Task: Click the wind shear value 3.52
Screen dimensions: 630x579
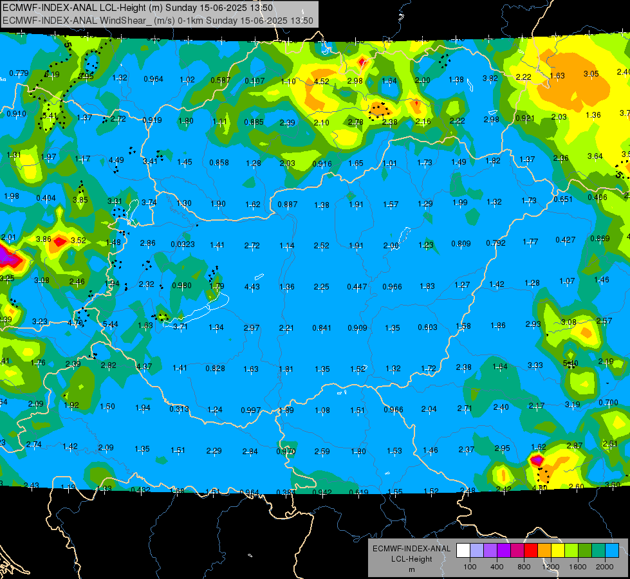Action: click(x=79, y=241)
